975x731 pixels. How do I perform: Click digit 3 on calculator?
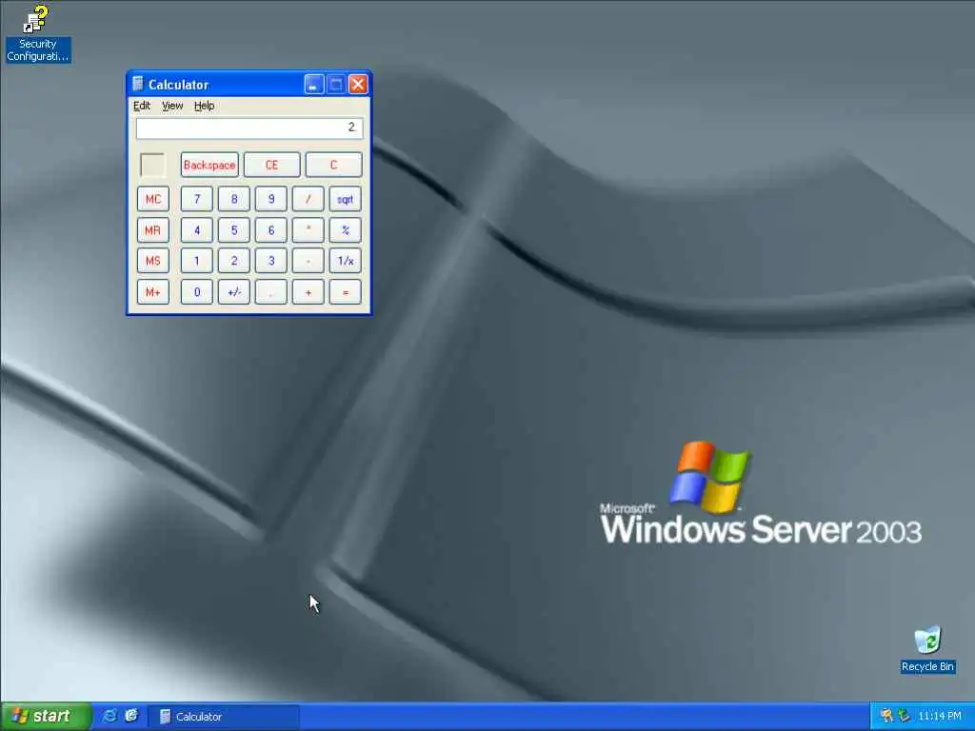coord(271,261)
